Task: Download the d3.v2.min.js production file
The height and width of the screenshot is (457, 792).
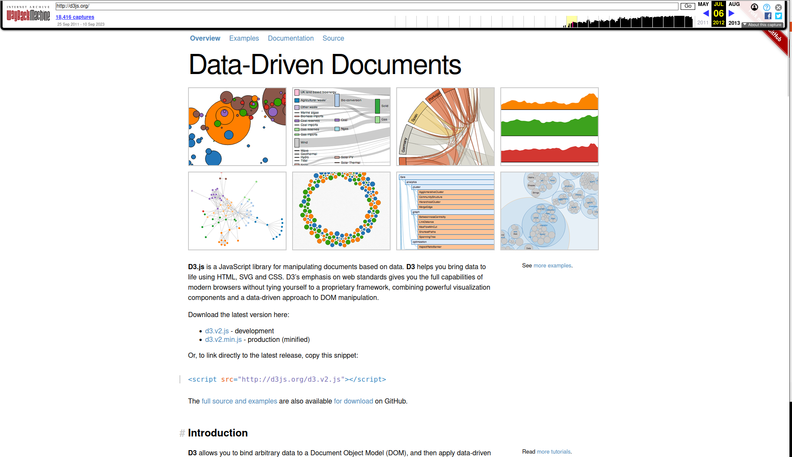Action: point(223,340)
